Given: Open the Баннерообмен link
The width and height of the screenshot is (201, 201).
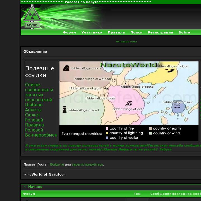Looking at the screenshot, I should pyautogui.click(x=41, y=135).
